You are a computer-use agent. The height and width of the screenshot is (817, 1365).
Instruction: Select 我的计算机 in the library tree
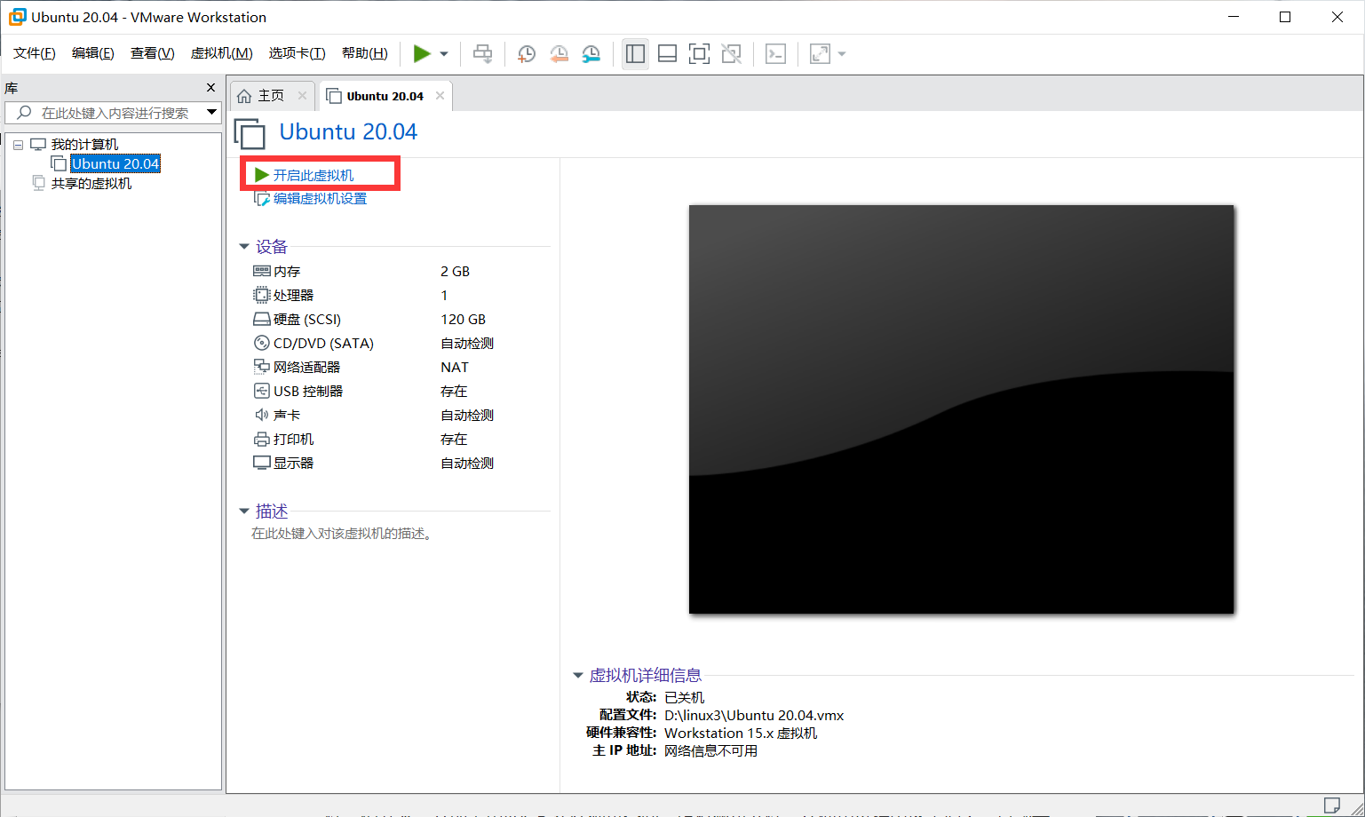[x=84, y=145]
